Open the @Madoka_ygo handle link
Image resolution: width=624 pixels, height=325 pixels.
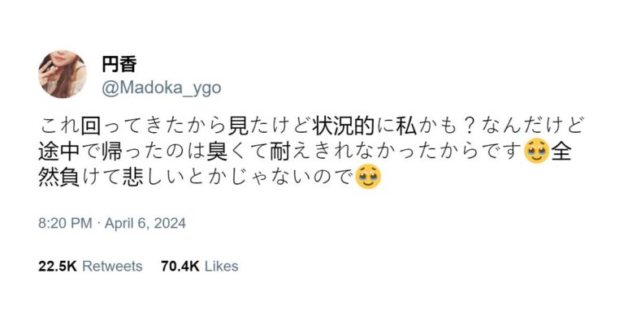point(161,88)
